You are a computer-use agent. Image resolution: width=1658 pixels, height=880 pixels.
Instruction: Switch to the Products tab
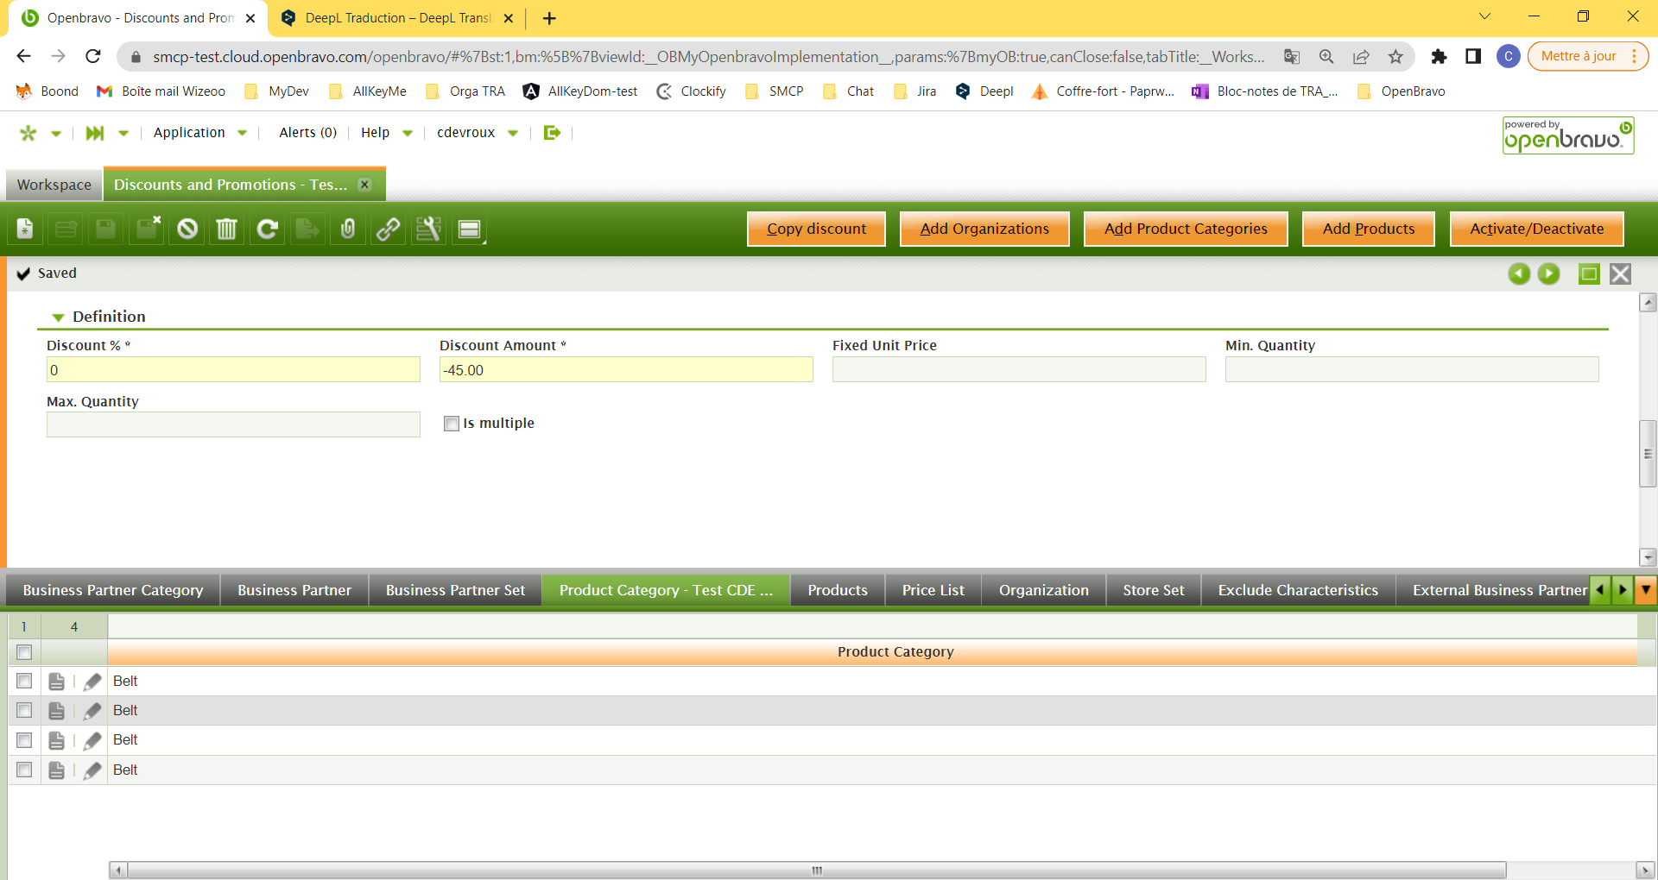click(837, 590)
